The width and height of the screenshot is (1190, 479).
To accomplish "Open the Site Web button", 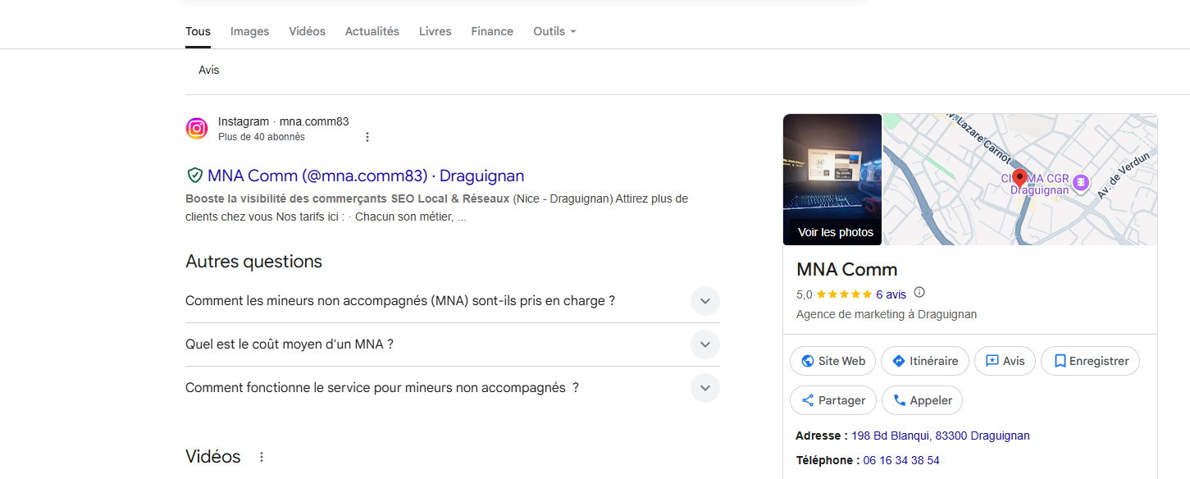I will coord(832,361).
